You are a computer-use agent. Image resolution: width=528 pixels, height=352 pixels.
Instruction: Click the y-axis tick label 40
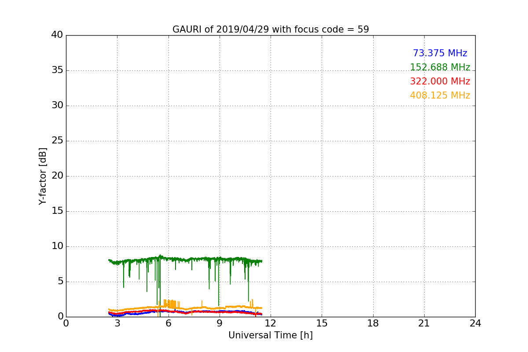click(x=57, y=35)
